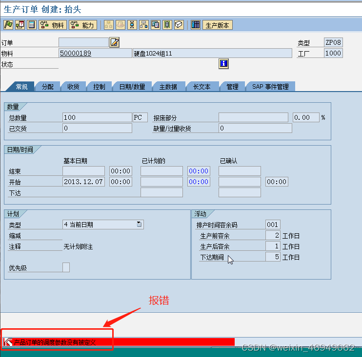362x357 pixels.
Task: Click the 订单 number input field
Action: click(83, 42)
